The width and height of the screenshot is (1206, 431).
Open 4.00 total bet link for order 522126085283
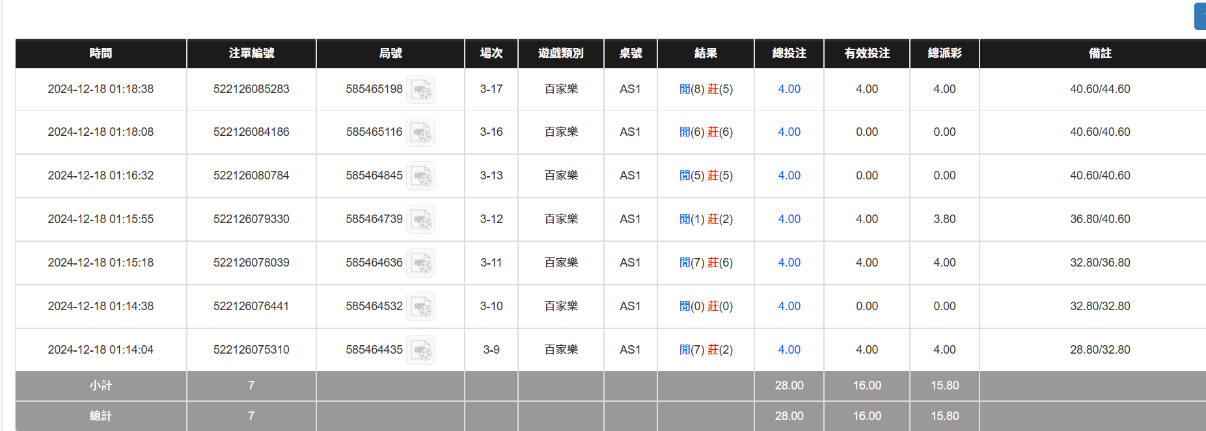pyautogui.click(x=789, y=89)
